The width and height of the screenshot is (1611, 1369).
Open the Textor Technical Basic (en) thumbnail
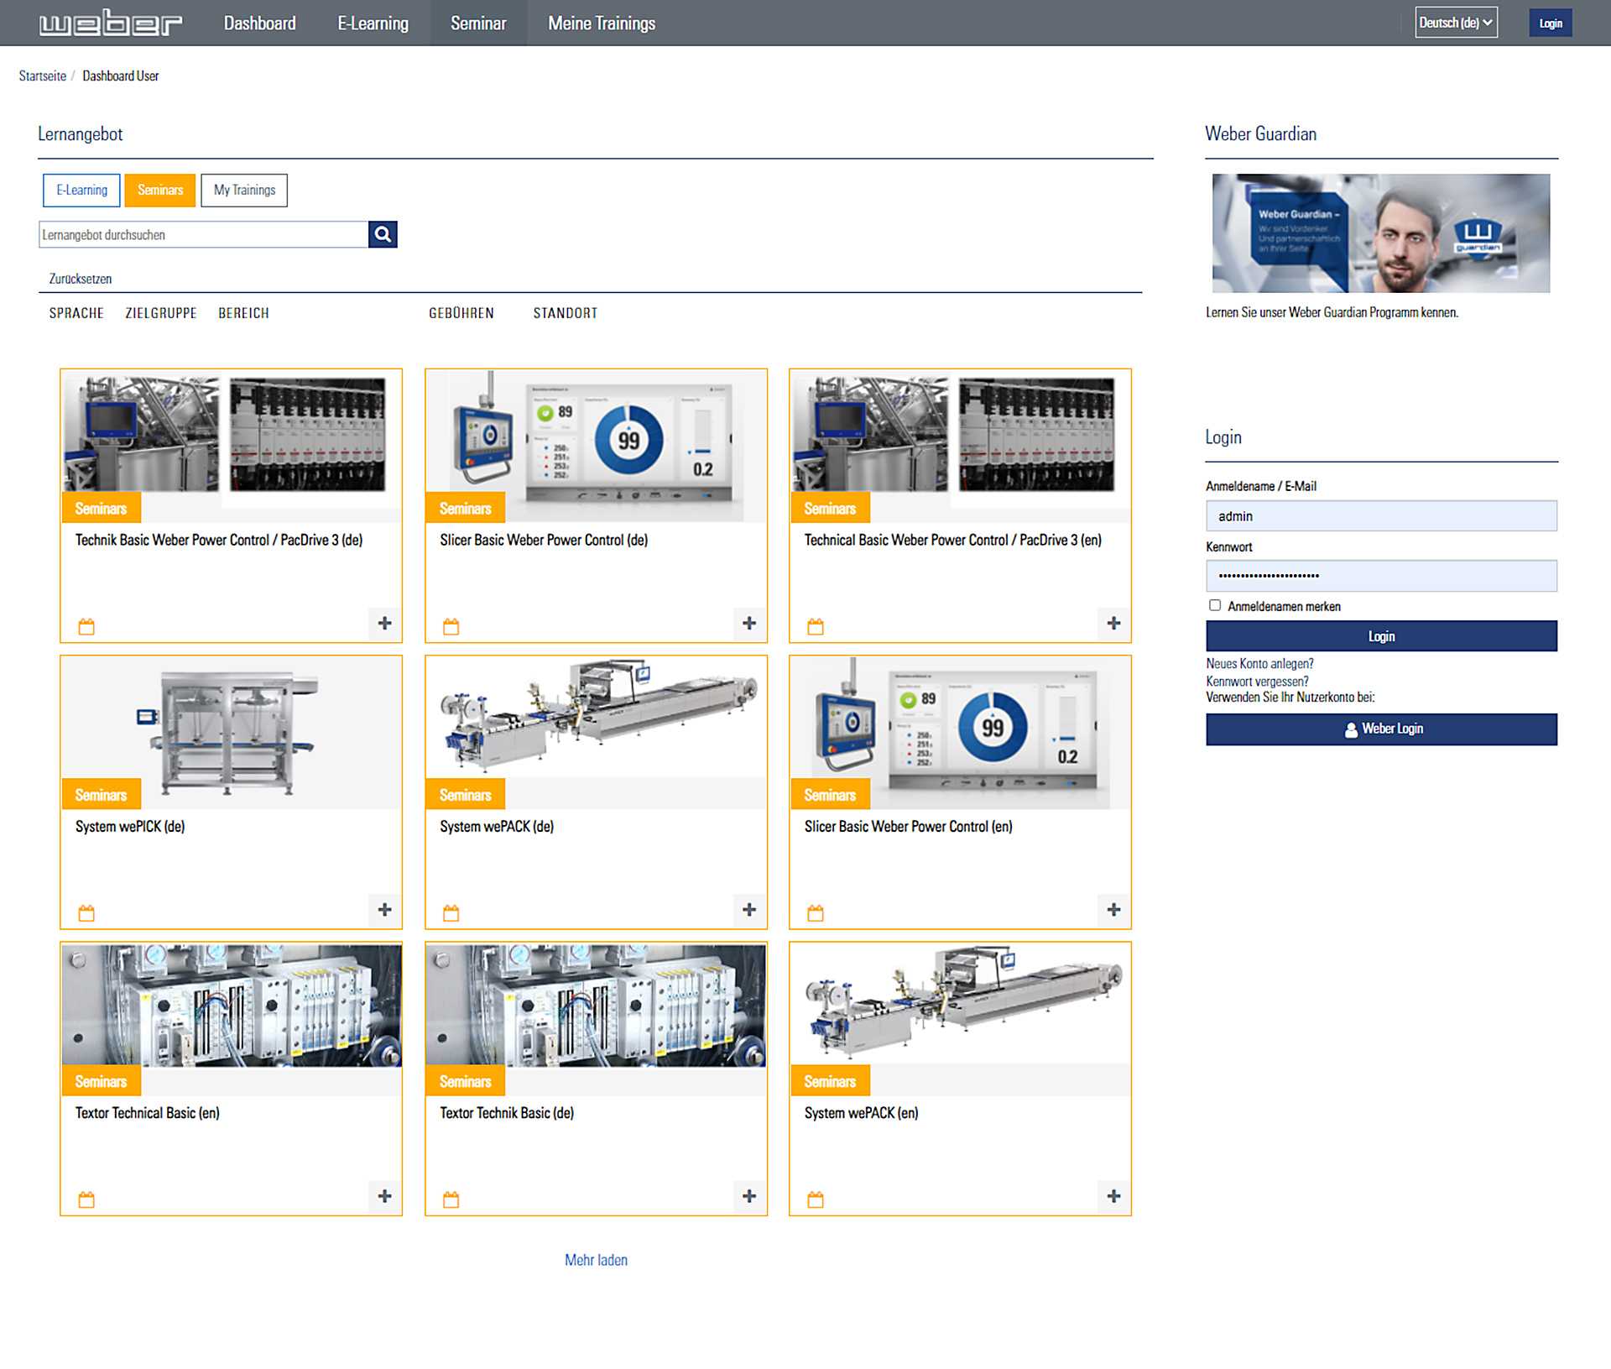point(232,1005)
